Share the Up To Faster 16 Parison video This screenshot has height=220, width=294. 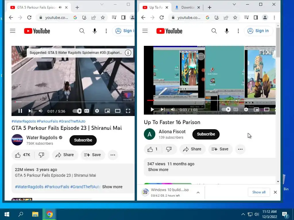pyautogui.click(x=192, y=149)
